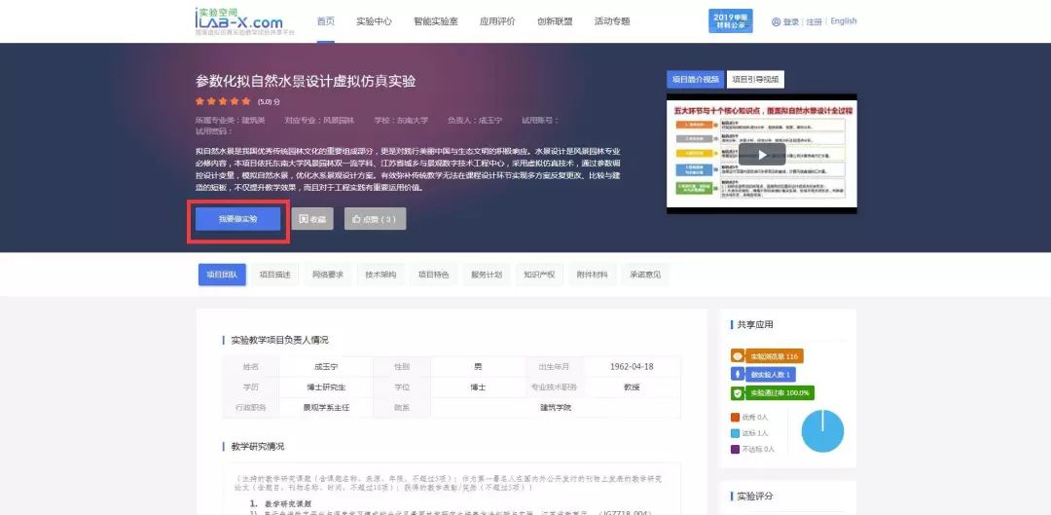1051x515 pixels.
Task: Select the 项目团队 tab
Action: (222, 275)
